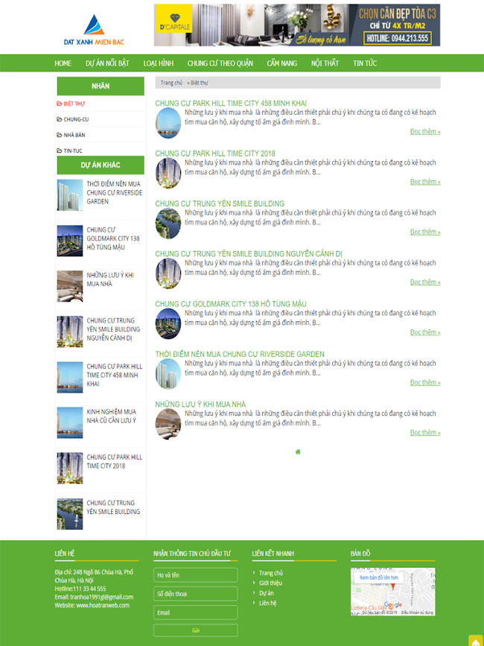Open article title Chung cư Park Hill Time City 2018
The width and height of the screenshot is (484, 646).
(215, 153)
